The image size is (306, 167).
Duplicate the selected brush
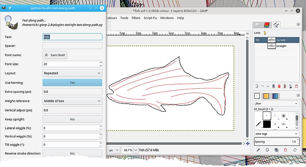276,150
